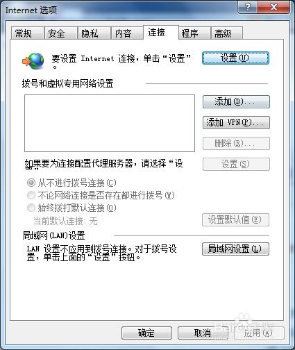Go to the 隐私 tab
Image resolution: width=295 pixels, height=350 pixels.
(x=94, y=33)
